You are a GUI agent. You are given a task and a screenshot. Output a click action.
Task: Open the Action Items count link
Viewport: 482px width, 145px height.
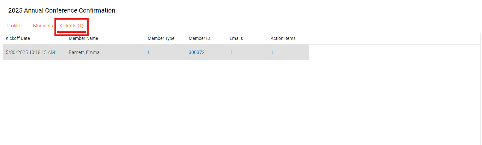pos(272,52)
